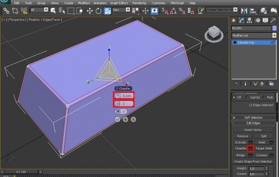Open Bridge settings box
Image resolution: width=279 pixels, height=177 pixels.
pos(251,155)
